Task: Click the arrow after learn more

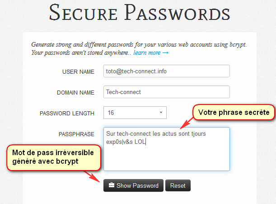Action: (x=165, y=53)
